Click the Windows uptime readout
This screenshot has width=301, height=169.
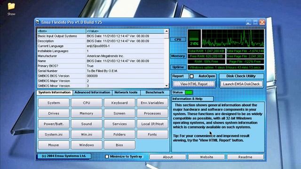pos(226,68)
